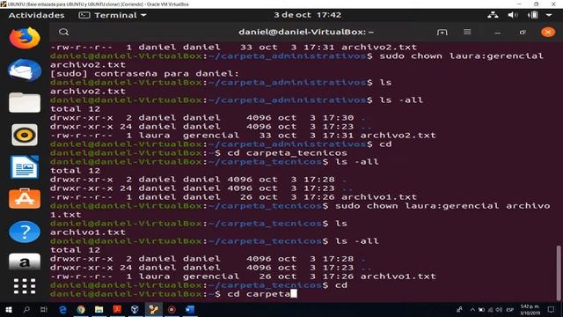Click the Windows tray speaker icon
Screen dimensions: 563x317
coord(499,310)
